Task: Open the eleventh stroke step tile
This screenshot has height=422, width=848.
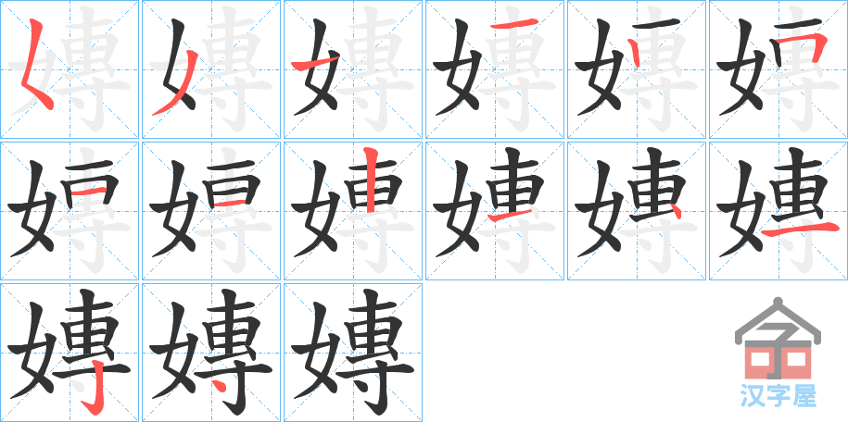Action: [637, 211]
